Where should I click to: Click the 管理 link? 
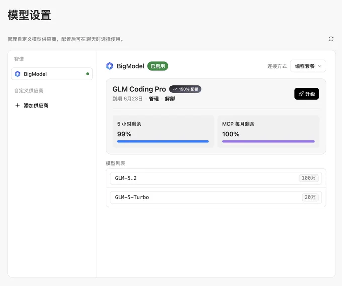click(154, 99)
